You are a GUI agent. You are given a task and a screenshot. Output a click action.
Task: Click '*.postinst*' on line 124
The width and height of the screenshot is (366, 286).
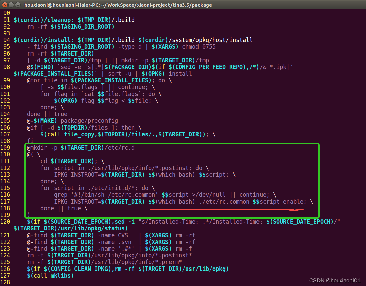(174, 256)
